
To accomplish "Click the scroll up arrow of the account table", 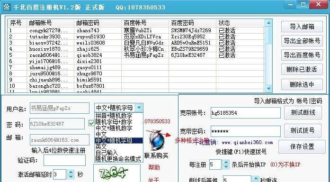I will tap(268, 23).
